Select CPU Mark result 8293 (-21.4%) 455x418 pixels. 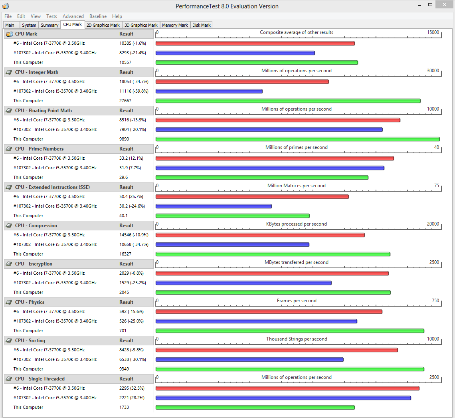pos(133,53)
